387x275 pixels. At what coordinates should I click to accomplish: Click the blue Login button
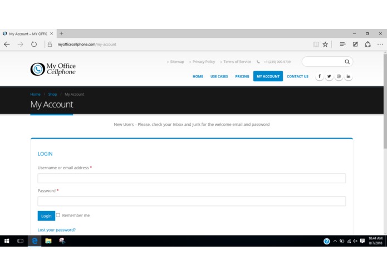[x=46, y=216]
